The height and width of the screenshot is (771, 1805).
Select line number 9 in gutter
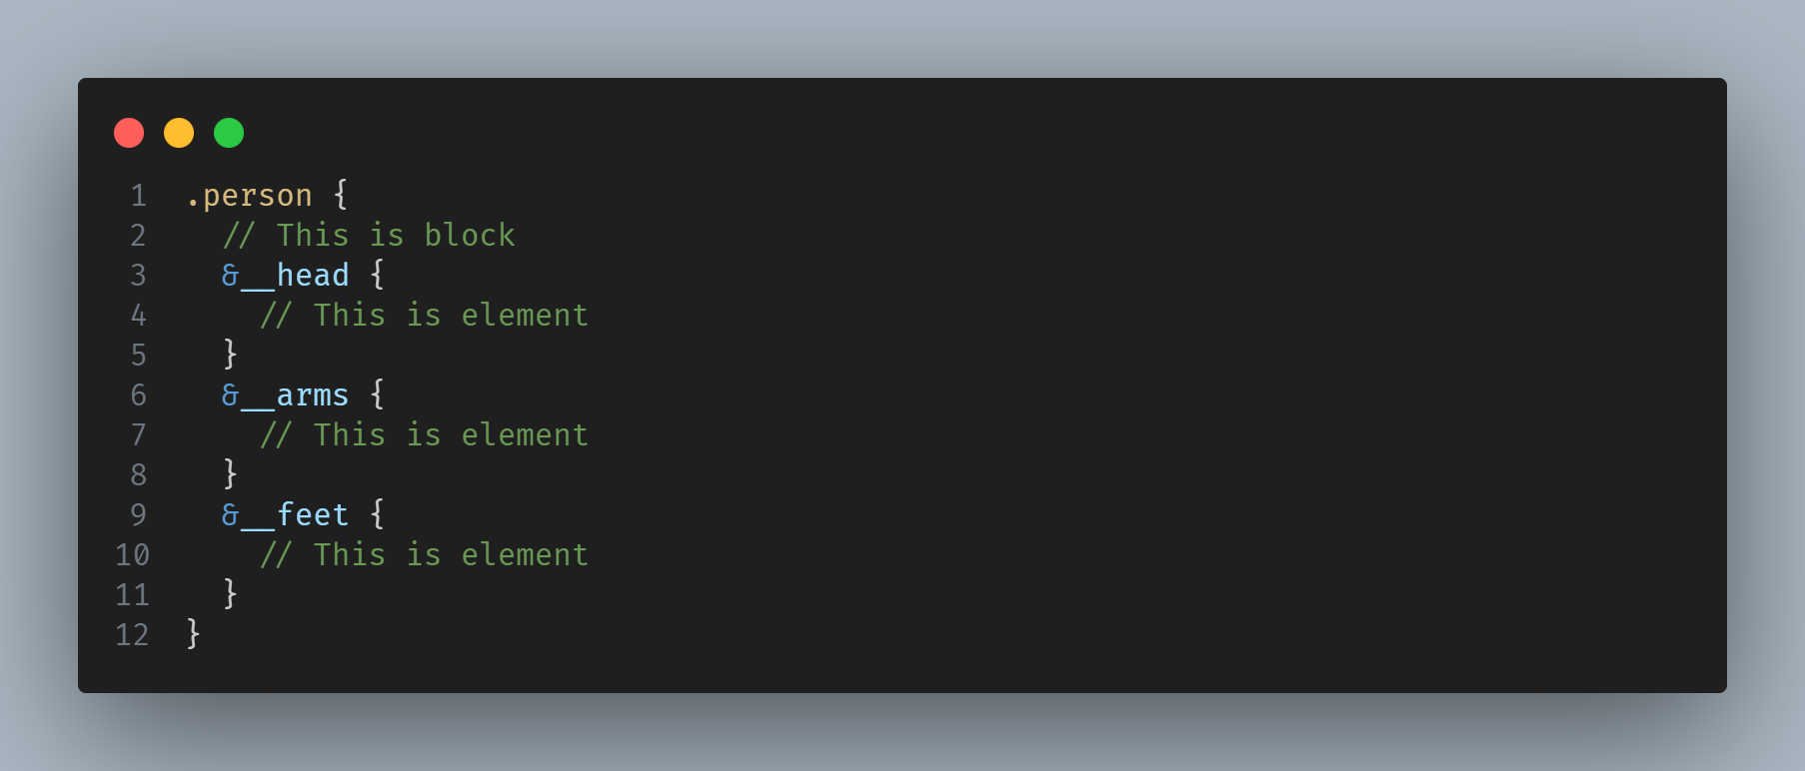point(138,515)
